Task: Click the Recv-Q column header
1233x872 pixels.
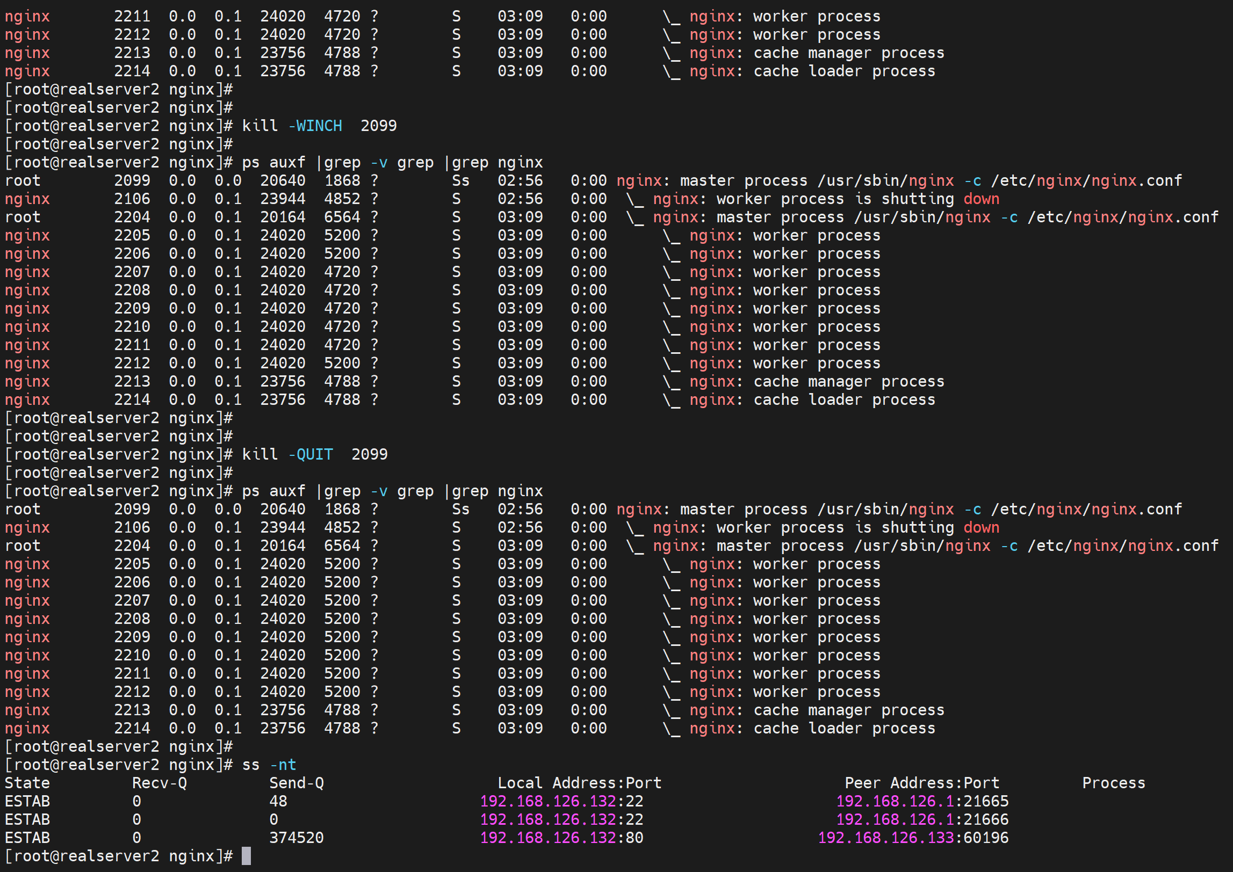Action: tap(160, 783)
